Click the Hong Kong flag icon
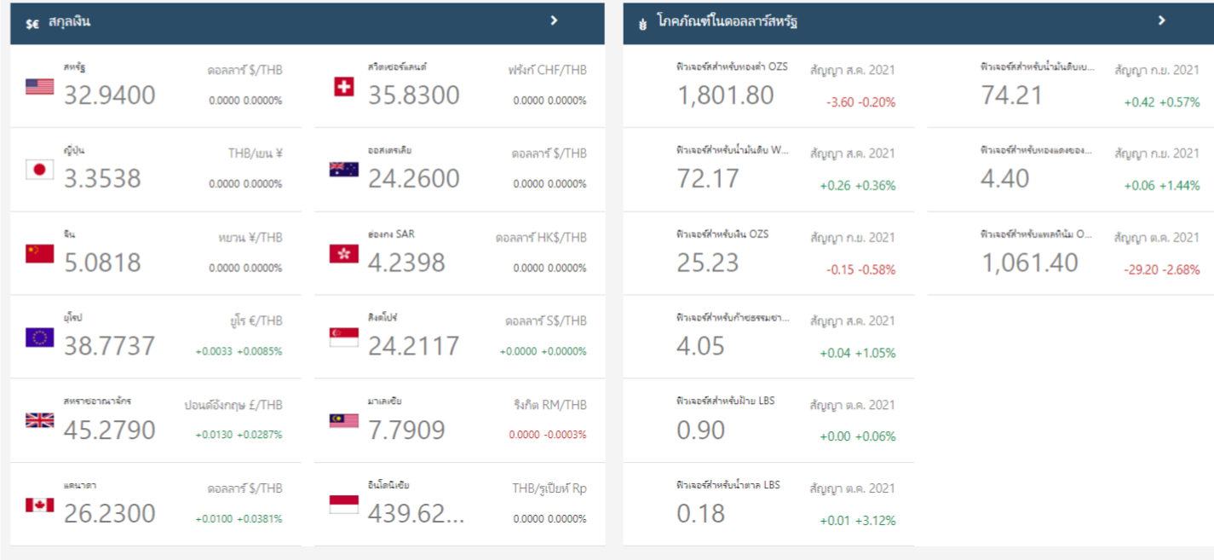 pos(344,253)
